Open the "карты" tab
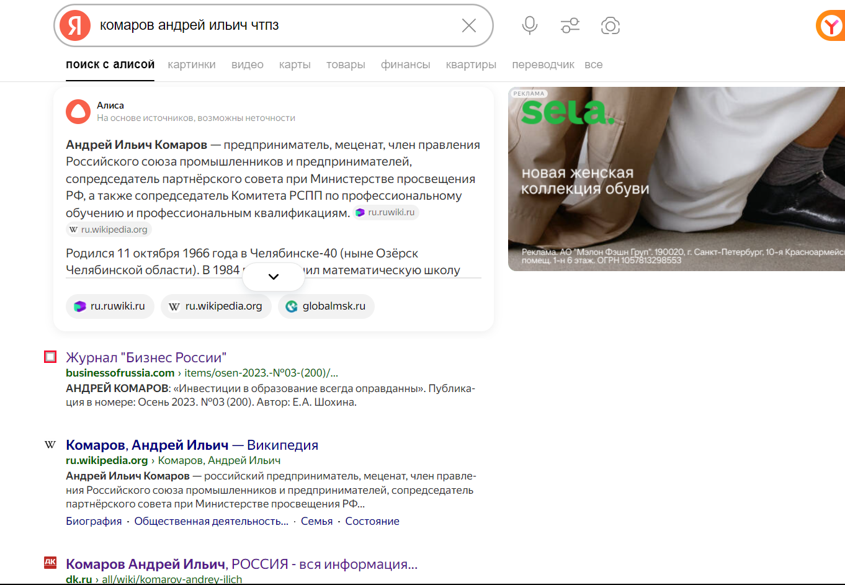The image size is (845, 585). 295,65
